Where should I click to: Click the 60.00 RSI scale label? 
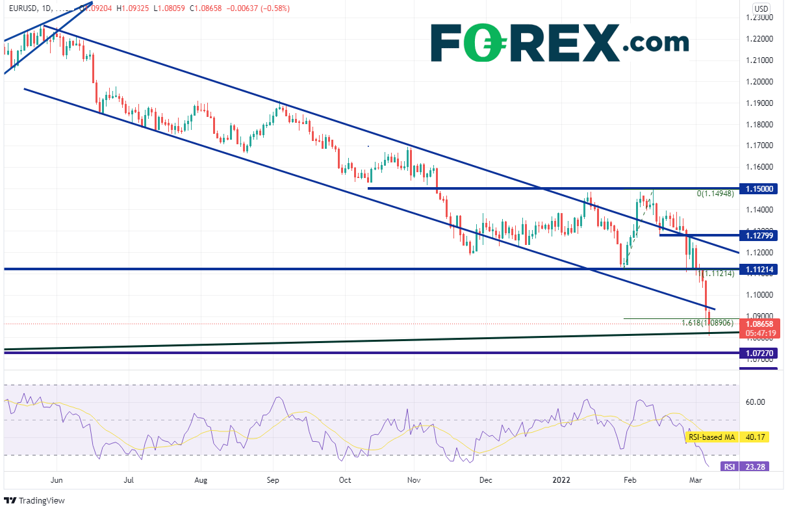pyautogui.click(x=755, y=402)
